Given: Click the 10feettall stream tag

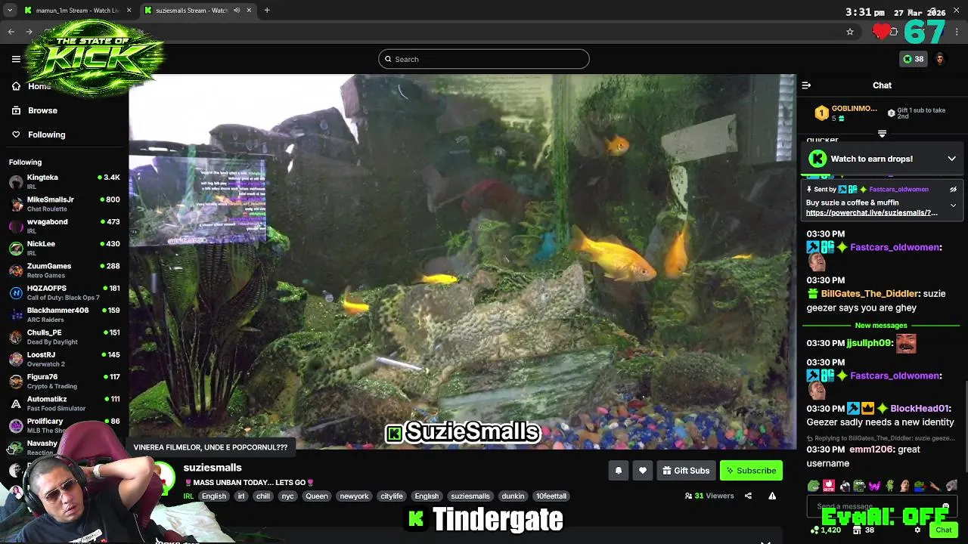Looking at the screenshot, I should pos(551,496).
